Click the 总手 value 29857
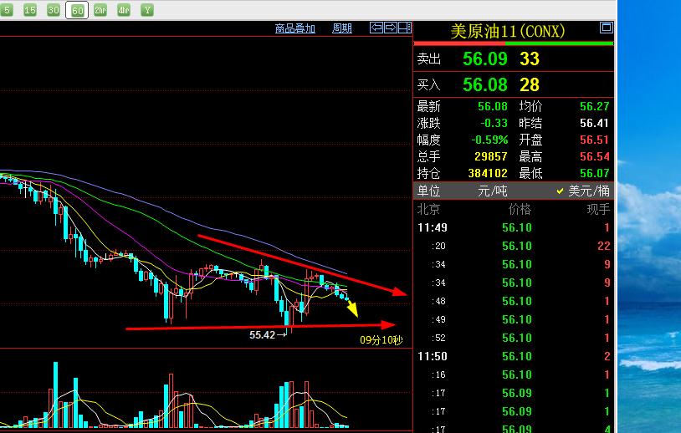This screenshot has width=681, height=433. (491, 156)
